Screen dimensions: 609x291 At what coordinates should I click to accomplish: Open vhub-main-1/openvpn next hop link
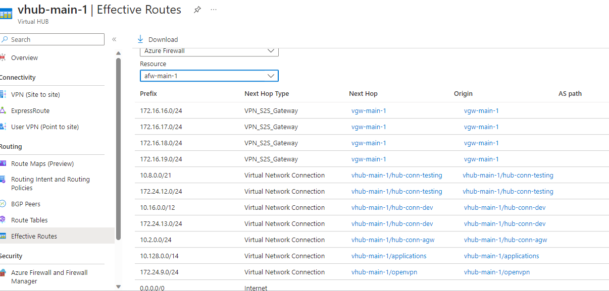pos(384,272)
